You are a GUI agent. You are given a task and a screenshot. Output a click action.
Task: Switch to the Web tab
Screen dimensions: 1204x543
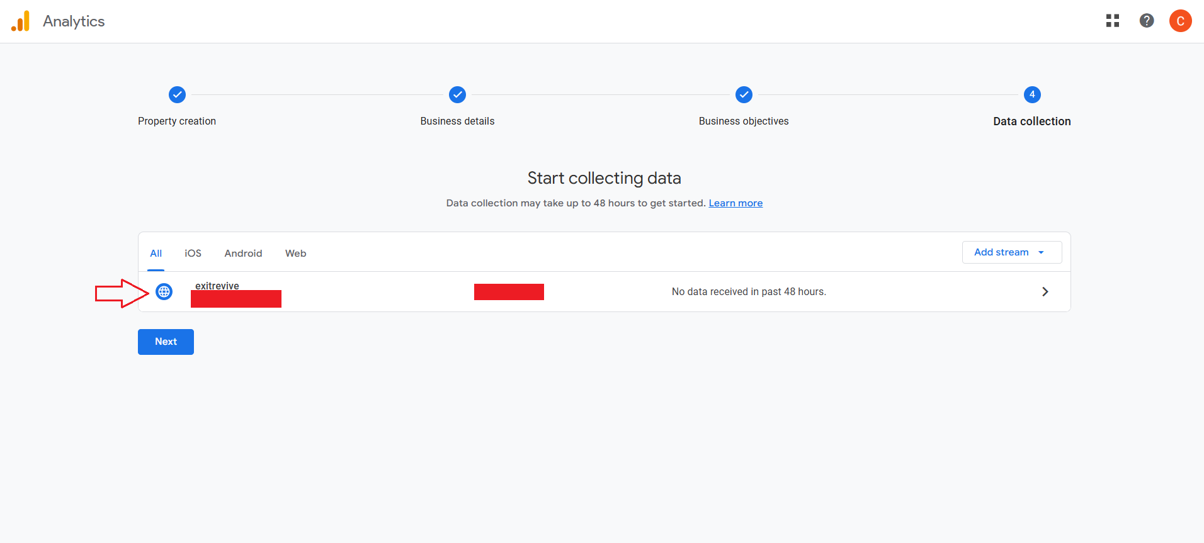(295, 254)
